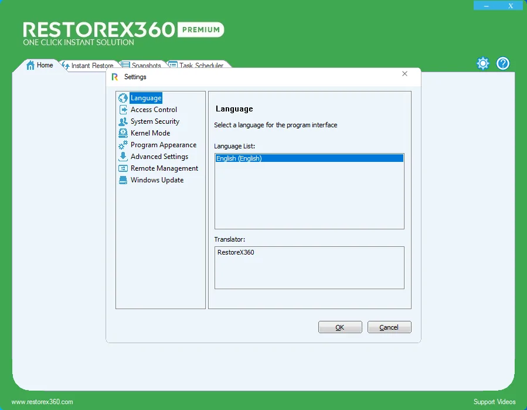527x410 pixels.
Task: Open System Security settings
Action: tap(155, 121)
